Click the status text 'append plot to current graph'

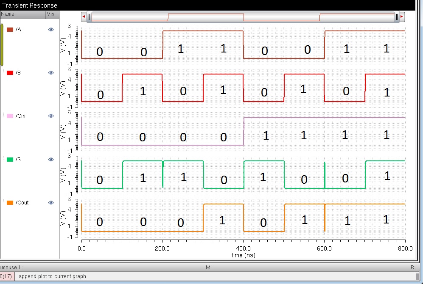point(52,276)
